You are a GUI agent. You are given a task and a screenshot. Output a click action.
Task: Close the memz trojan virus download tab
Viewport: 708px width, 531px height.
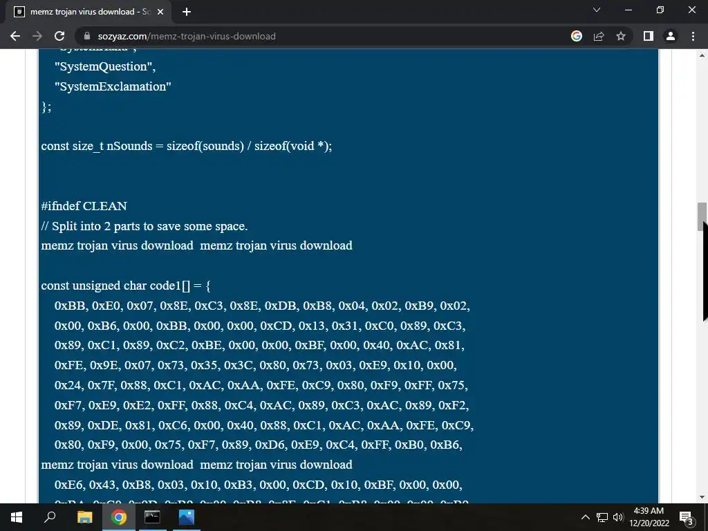click(x=160, y=12)
